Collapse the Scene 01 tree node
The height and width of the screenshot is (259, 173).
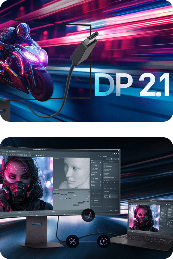click(x=92, y=163)
